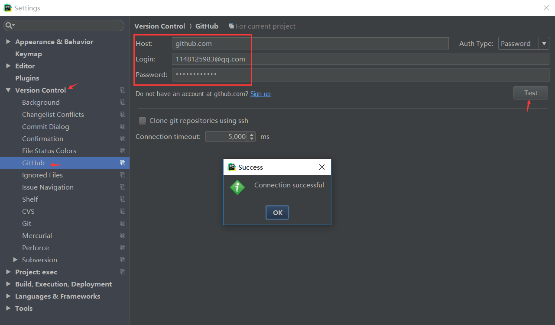The image size is (555, 325).
Task: Expand Appearance & Behavior section
Action: (8, 42)
